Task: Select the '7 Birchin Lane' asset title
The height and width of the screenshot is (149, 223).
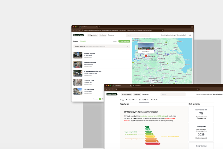Action: coord(89,80)
